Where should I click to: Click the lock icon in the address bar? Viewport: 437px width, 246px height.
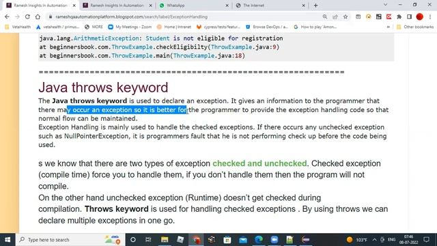(51, 16)
